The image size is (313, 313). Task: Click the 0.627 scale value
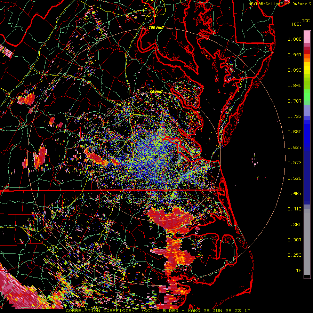point(295,147)
